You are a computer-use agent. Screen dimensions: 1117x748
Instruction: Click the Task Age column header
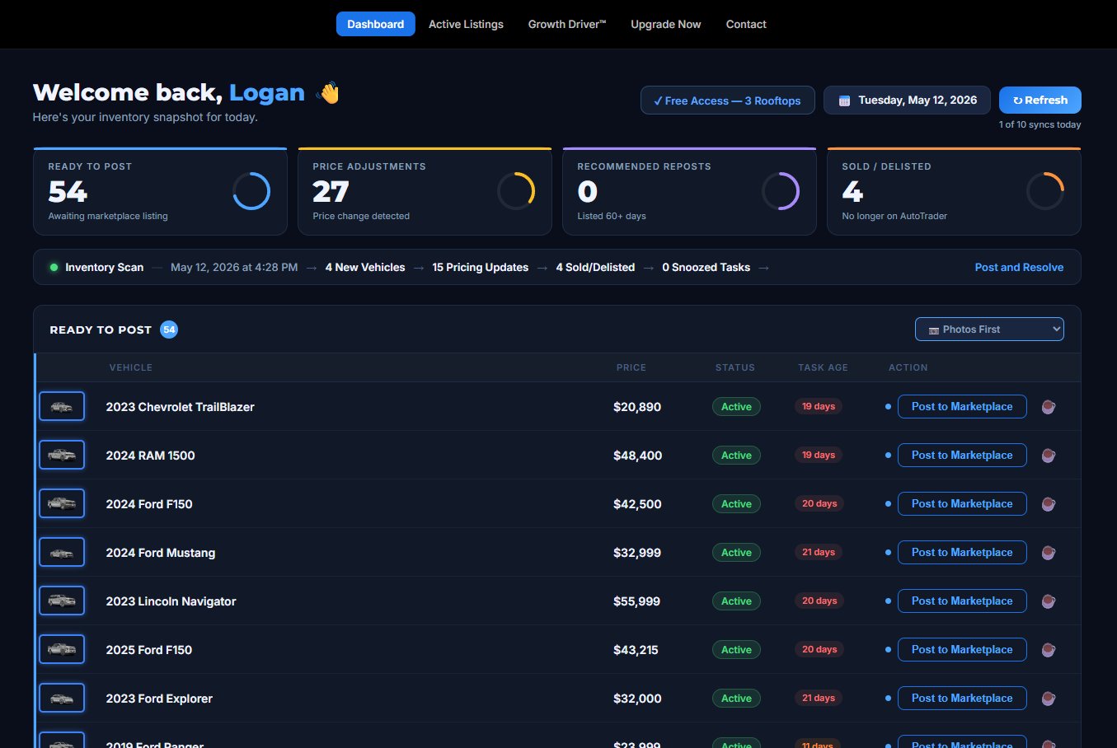pos(823,367)
